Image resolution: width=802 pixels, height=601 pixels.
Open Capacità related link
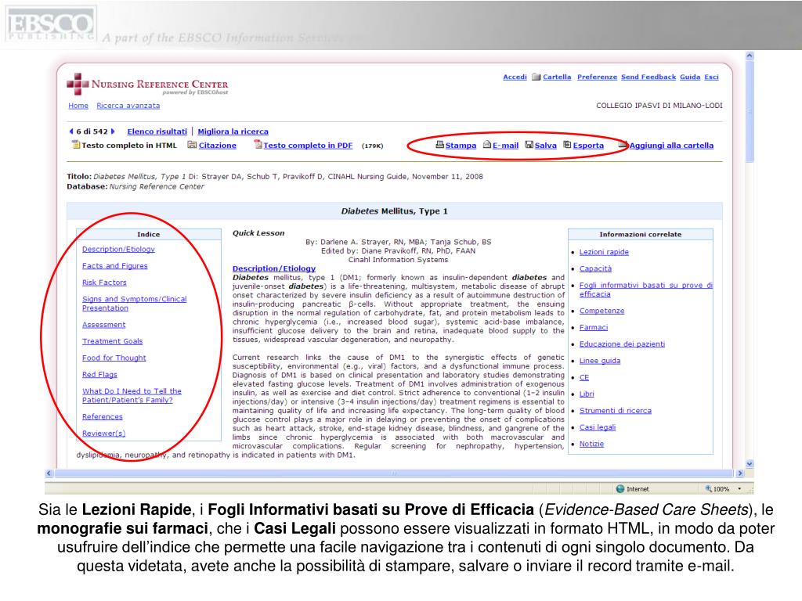[x=595, y=268]
